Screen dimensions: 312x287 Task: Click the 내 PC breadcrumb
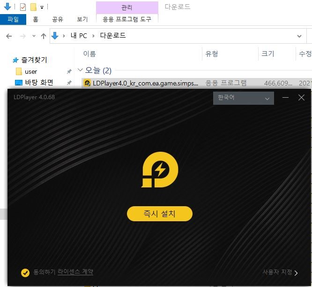(x=79, y=36)
